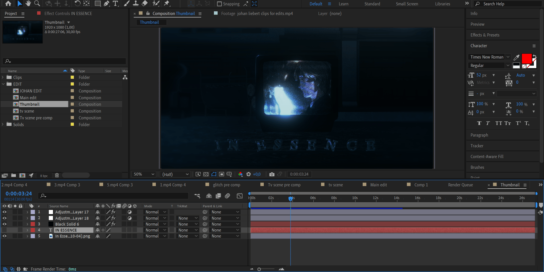Click the eyedropper in Character panel

516,57
